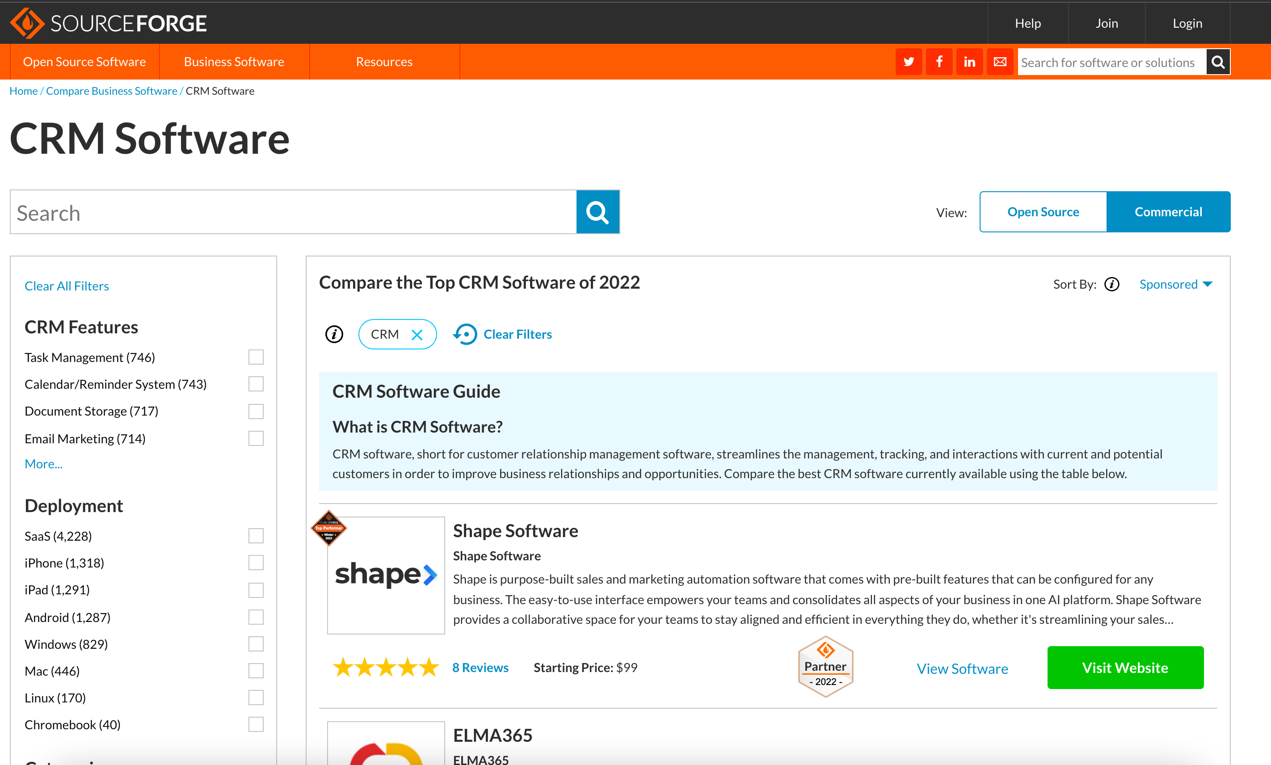Click the header search magnifier icon
Screen dimensions: 1271x765
pyautogui.click(x=1218, y=62)
